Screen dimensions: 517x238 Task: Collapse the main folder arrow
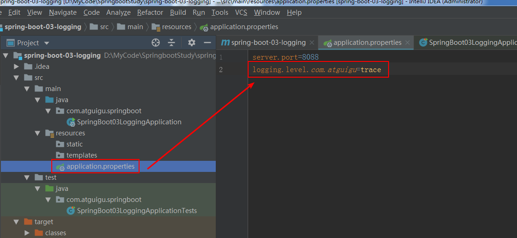pyautogui.click(x=27, y=89)
